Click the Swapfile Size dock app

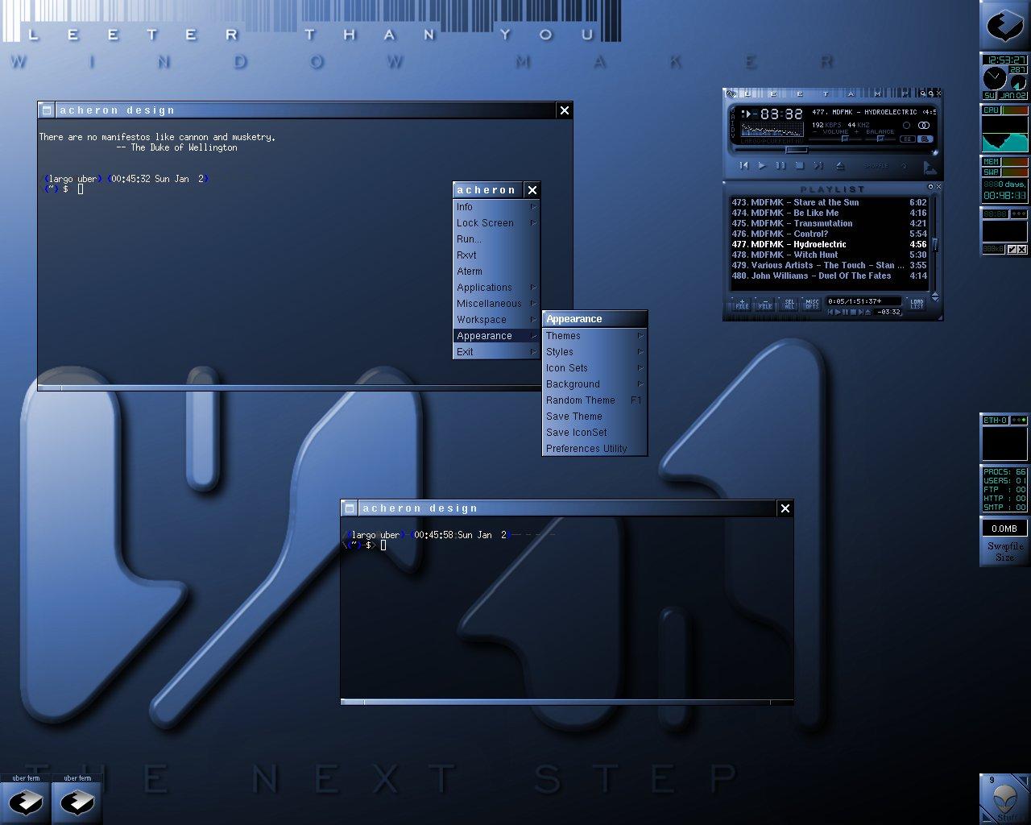(x=1005, y=541)
